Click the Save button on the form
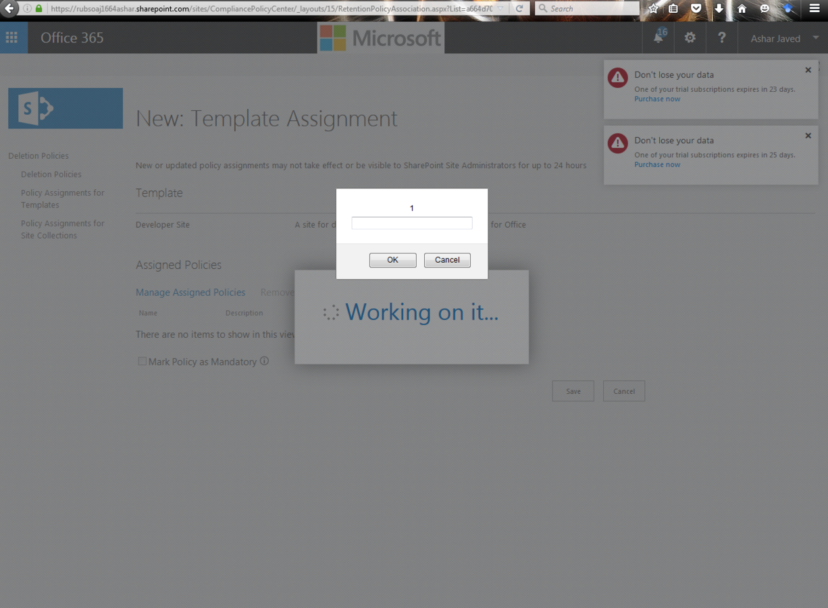This screenshot has height=608, width=828. [573, 391]
